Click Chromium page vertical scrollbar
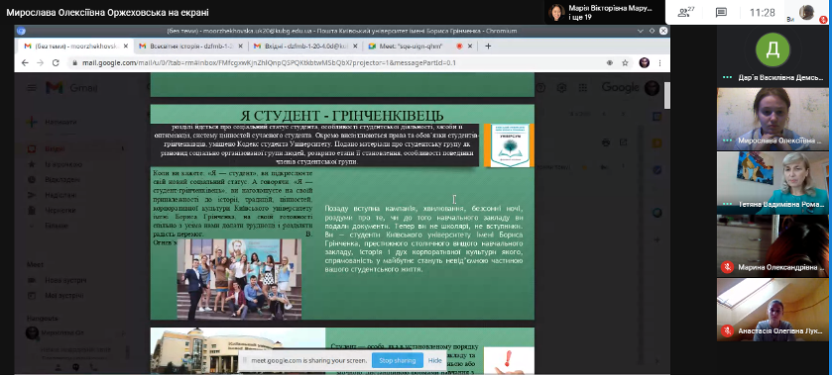832x375 pixels. click(x=667, y=95)
